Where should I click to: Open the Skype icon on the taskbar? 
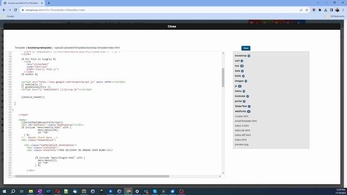pyautogui.click(x=155, y=191)
